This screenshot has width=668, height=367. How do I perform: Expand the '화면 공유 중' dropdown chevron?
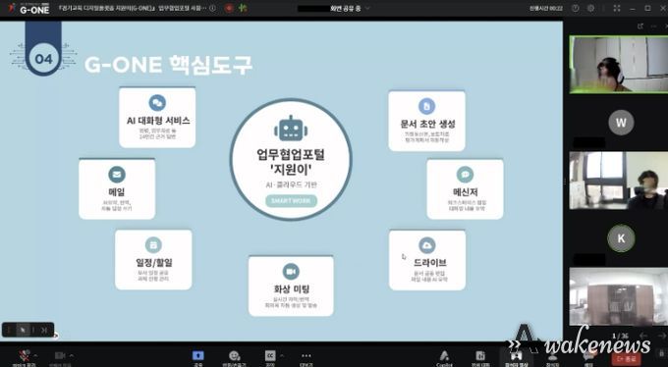pos(367,8)
